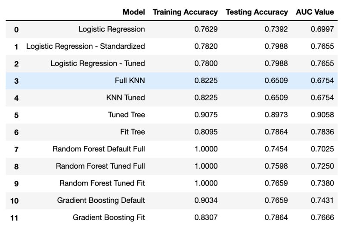344x239 pixels.
Task: Click the Model column header
Action: (x=133, y=12)
